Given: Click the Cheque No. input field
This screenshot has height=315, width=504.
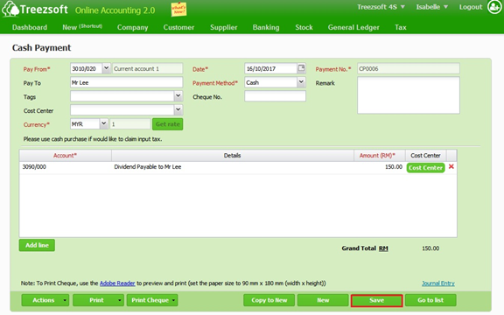Looking at the screenshot, I should [275, 96].
